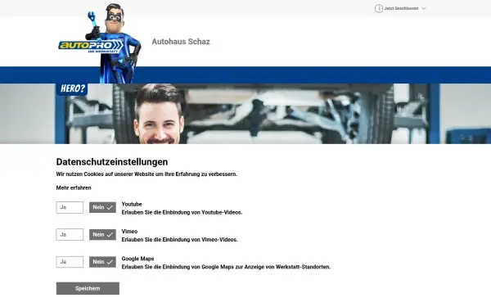The image size is (491, 307).
Task: Select Ja for Google Maps embedding
Action: [x=70, y=262]
